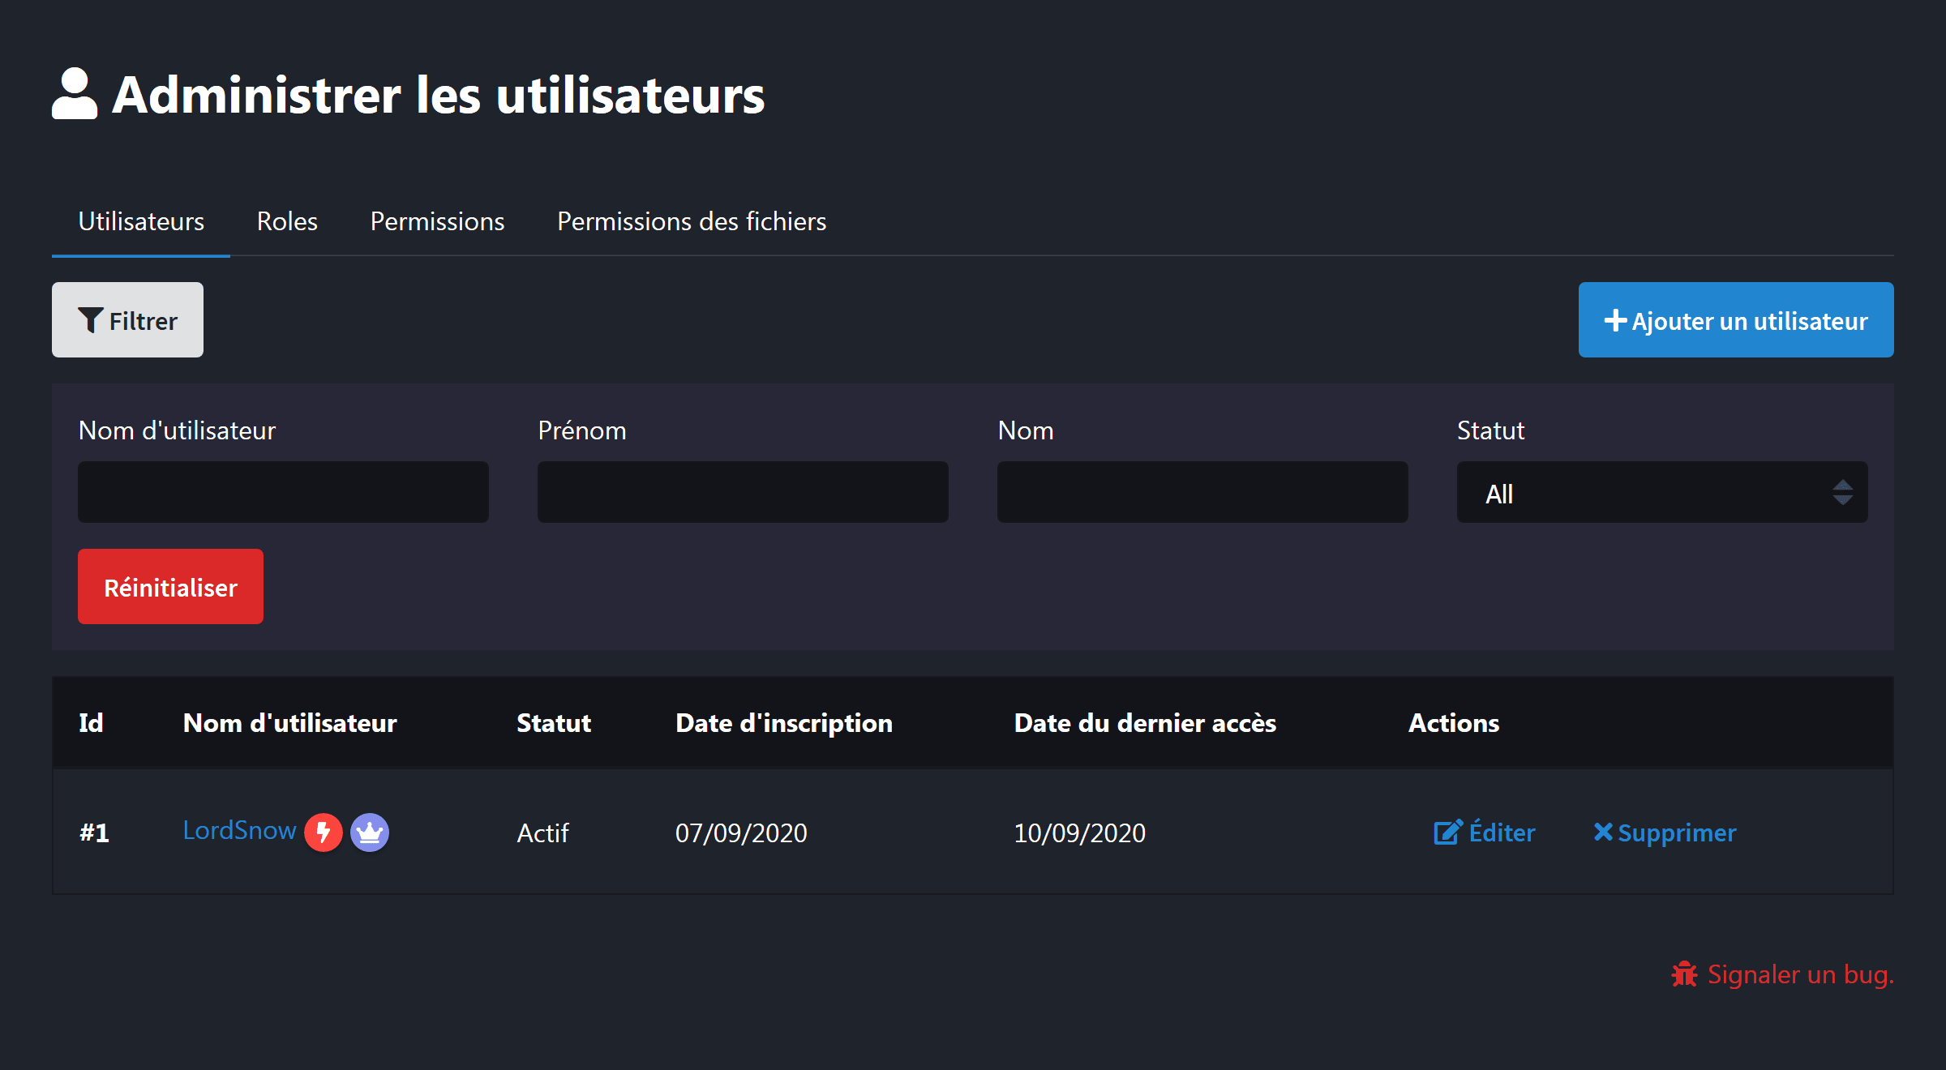Click the Supprimer action for LordSnow
The image size is (1946, 1070).
[x=1664, y=832]
